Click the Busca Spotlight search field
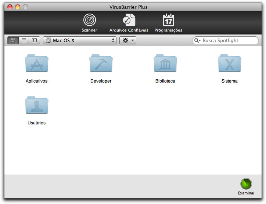The width and height of the screenshot is (266, 204). [226, 40]
